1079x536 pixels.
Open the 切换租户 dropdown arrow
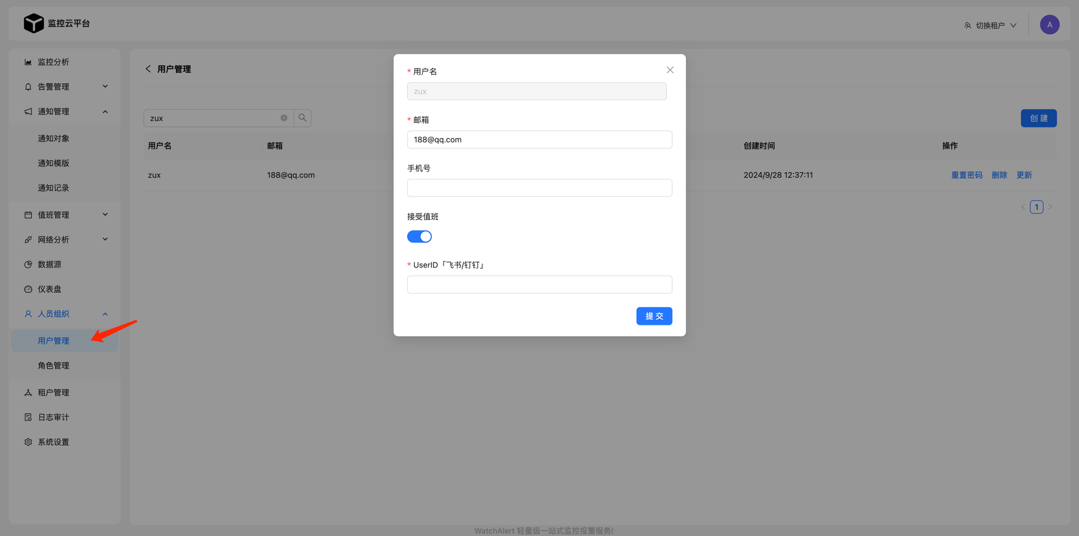(x=1013, y=25)
